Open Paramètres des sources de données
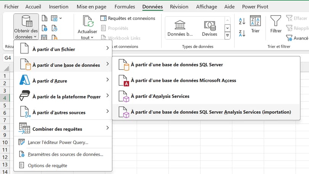Image resolution: width=309 pixels, height=174 pixels. click(63, 154)
